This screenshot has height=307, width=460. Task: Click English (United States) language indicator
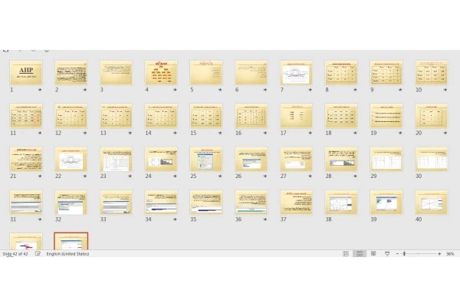pos(67,253)
